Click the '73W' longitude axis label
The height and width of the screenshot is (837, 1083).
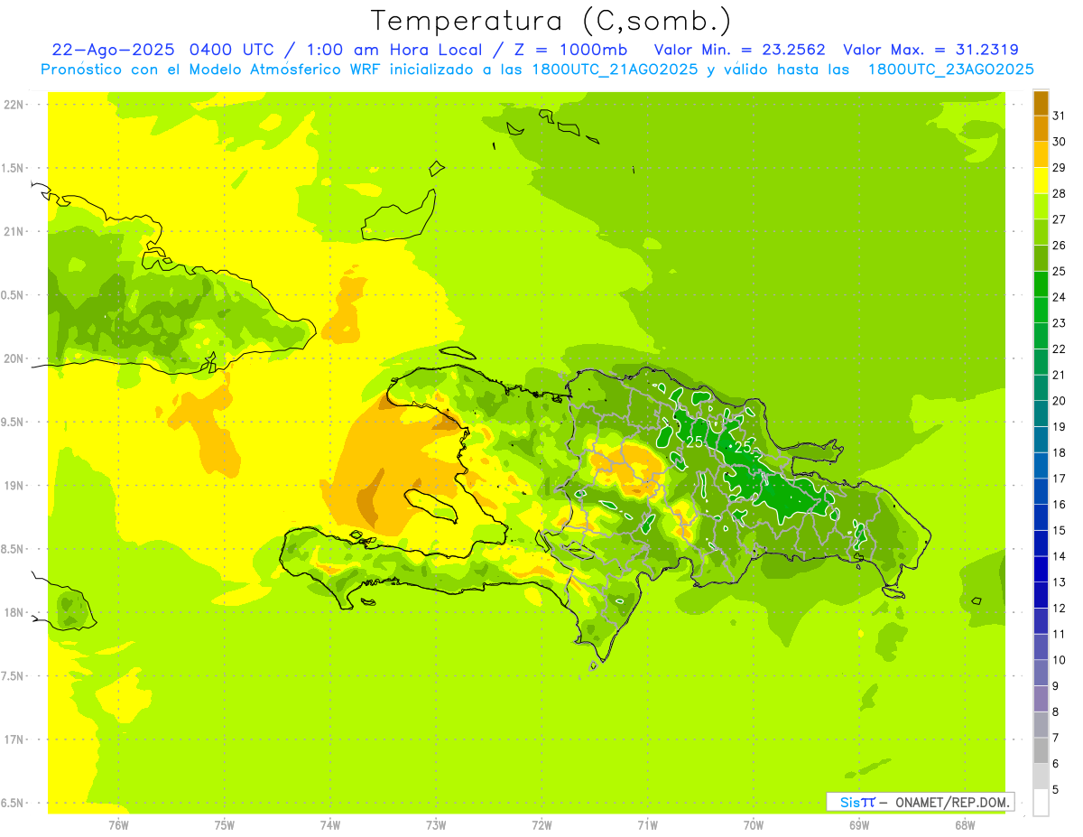click(x=436, y=825)
